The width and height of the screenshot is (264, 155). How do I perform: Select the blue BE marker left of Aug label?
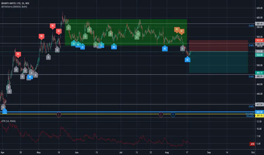165,48
